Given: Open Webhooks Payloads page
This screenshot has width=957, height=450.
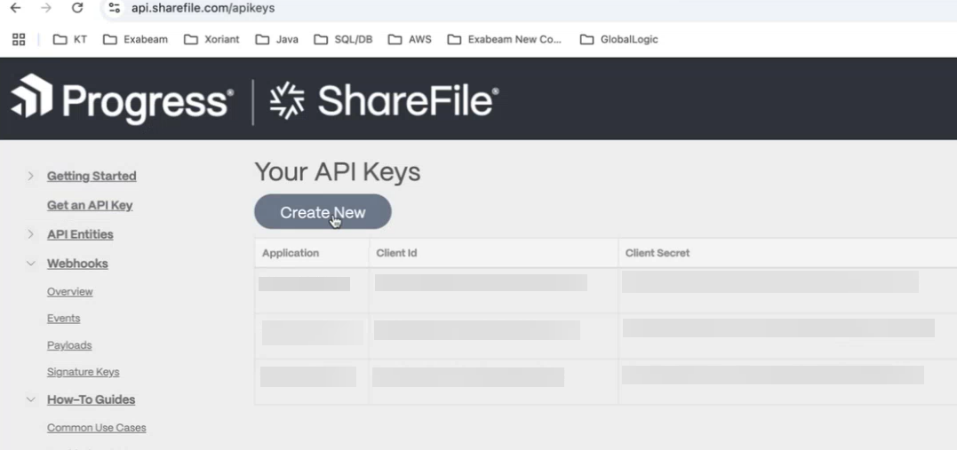Looking at the screenshot, I should coord(69,345).
